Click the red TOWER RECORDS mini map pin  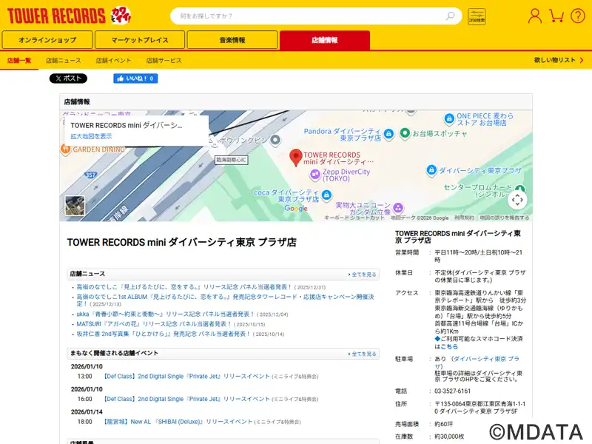[x=295, y=157]
